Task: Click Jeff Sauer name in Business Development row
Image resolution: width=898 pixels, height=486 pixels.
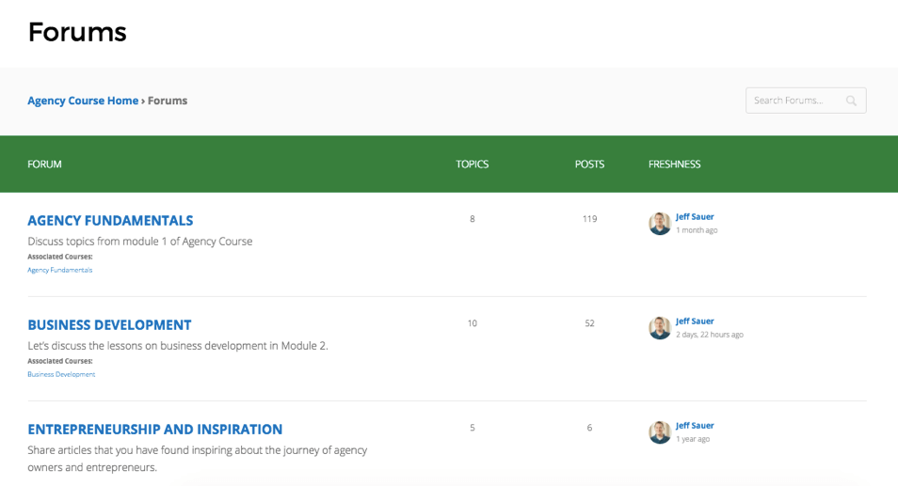Action: (x=695, y=321)
